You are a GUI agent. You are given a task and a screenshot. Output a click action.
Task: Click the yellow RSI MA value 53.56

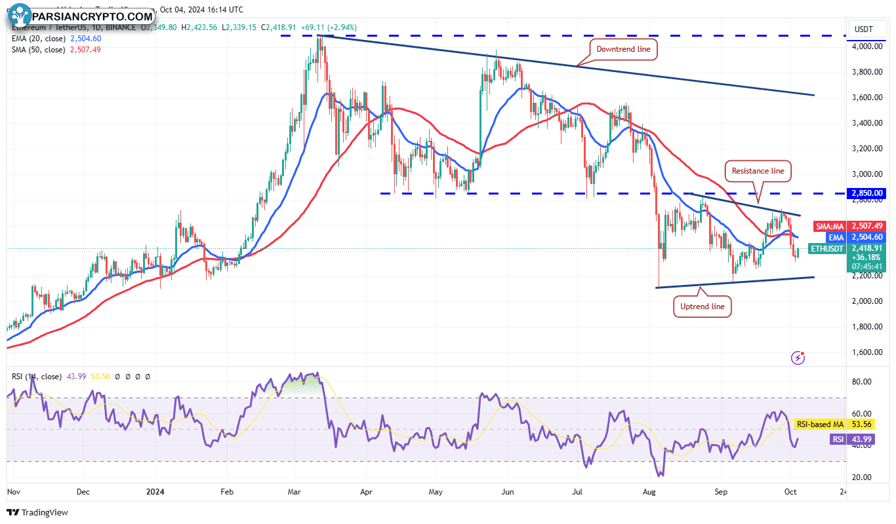tap(101, 377)
